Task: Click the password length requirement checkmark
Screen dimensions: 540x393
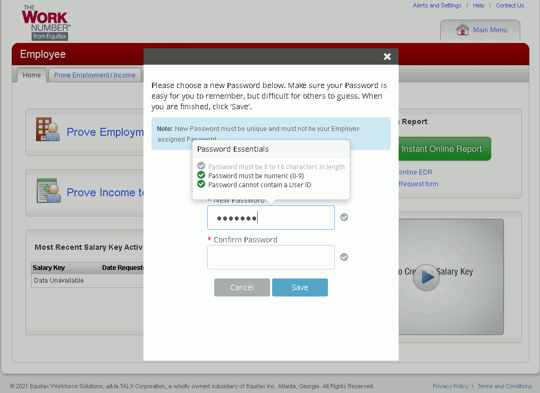Action: (x=201, y=166)
